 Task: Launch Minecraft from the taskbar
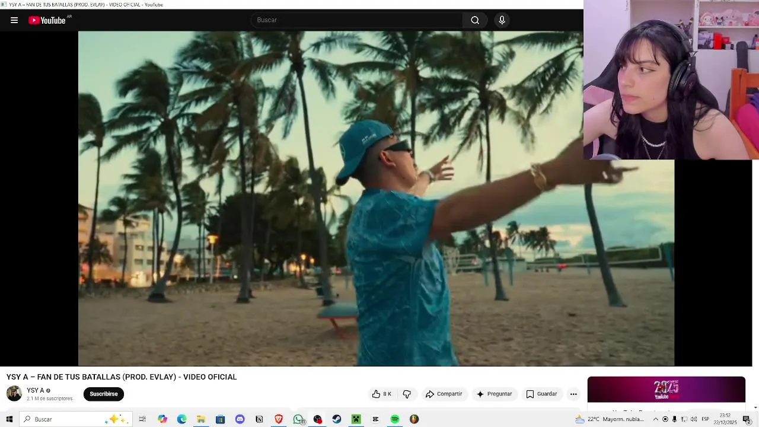pyautogui.click(x=356, y=419)
